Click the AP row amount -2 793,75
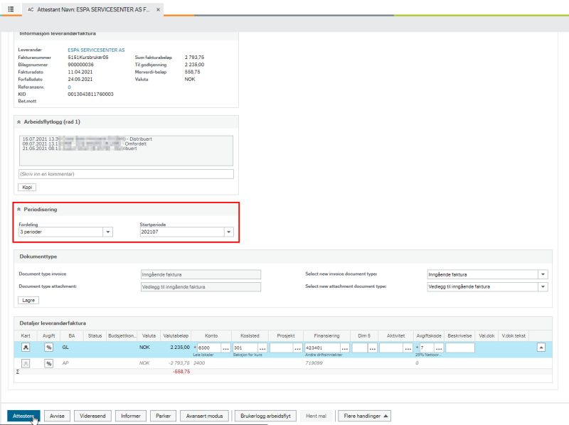The width and height of the screenshot is (569, 425). pos(179,363)
